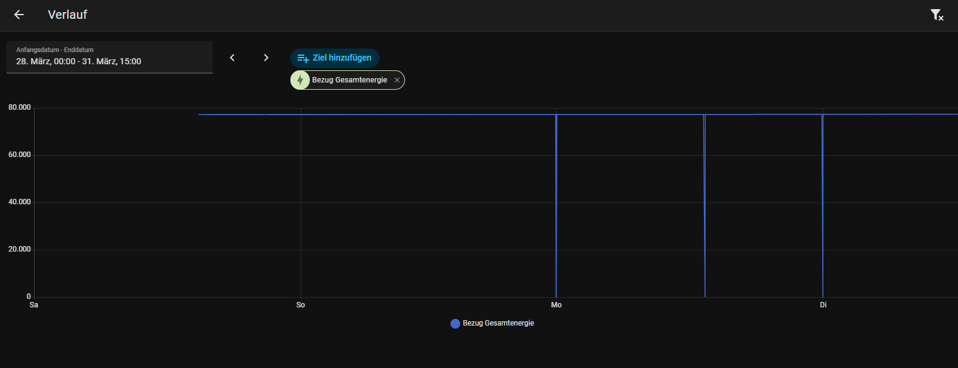Click the Verlauf page title
The image size is (958, 368).
(67, 15)
